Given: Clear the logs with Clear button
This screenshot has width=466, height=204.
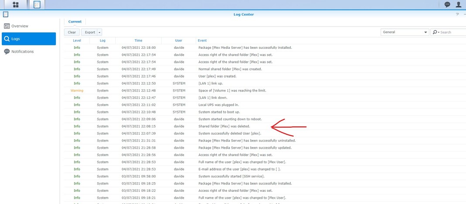Looking at the screenshot, I should 72,32.
